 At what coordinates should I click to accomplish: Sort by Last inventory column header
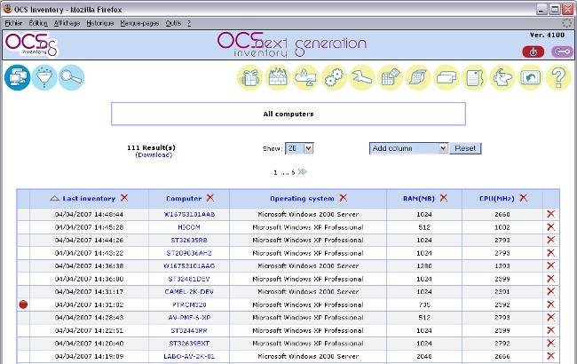pos(89,198)
